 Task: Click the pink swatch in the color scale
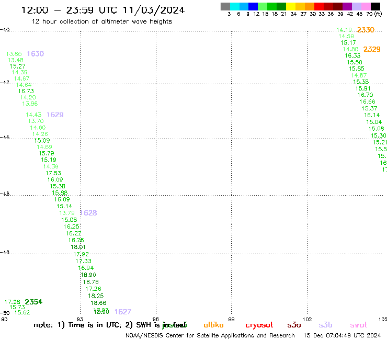point(366,7)
